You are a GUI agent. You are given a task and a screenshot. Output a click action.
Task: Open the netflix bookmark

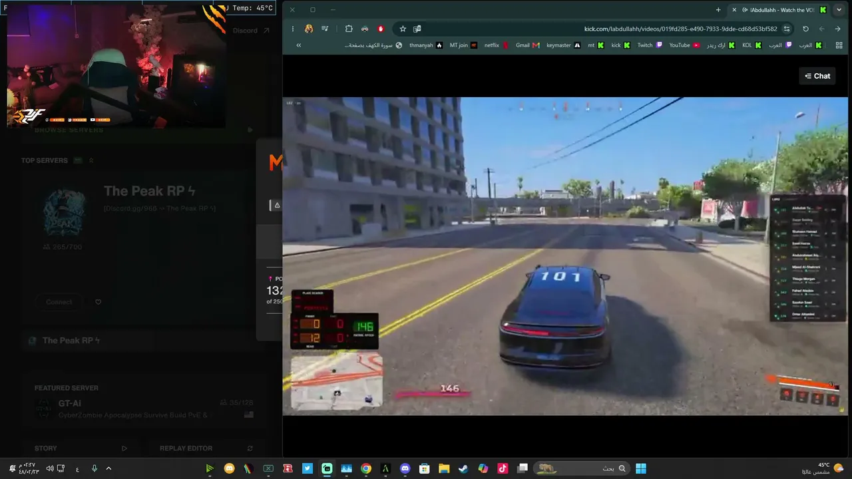(497, 45)
